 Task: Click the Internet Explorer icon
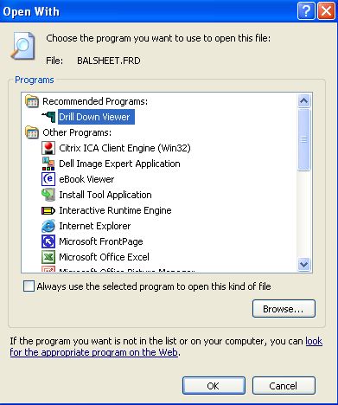[x=48, y=226]
